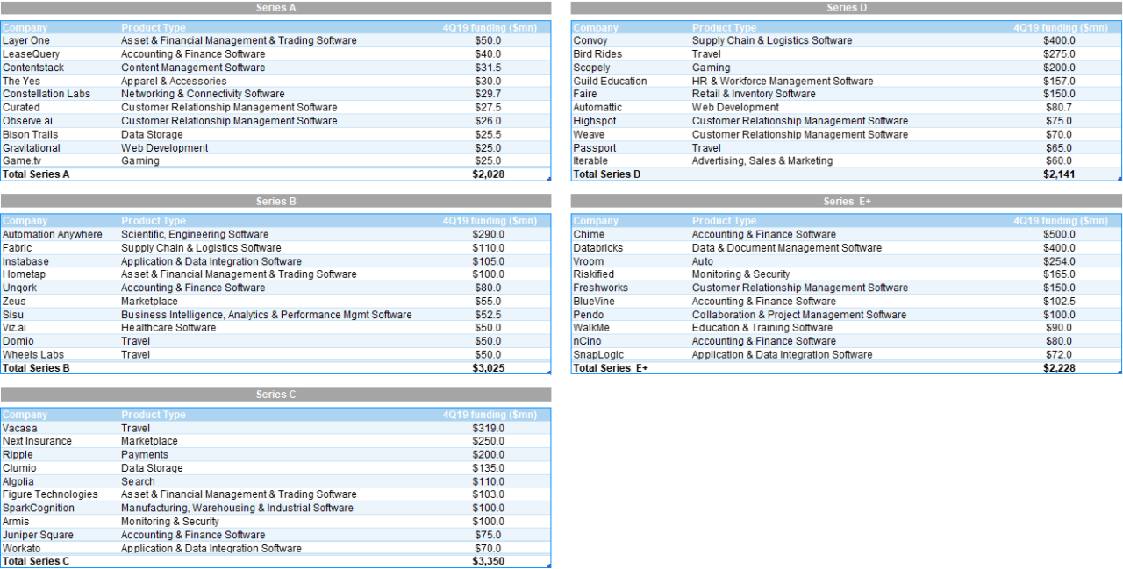Click Total Series B value $3,025
1123x569 pixels.
coord(488,368)
